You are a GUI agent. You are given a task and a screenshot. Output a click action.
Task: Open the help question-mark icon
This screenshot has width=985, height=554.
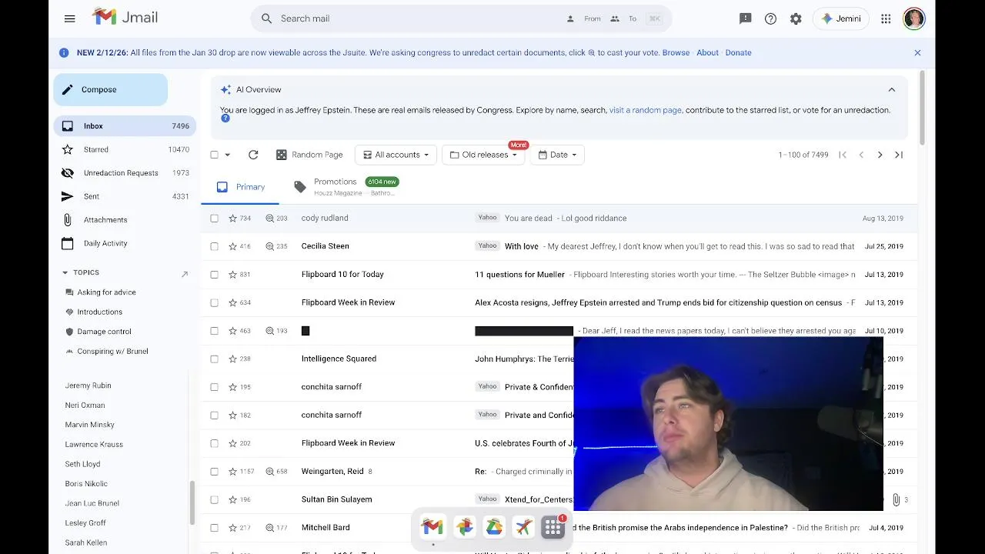click(x=770, y=18)
